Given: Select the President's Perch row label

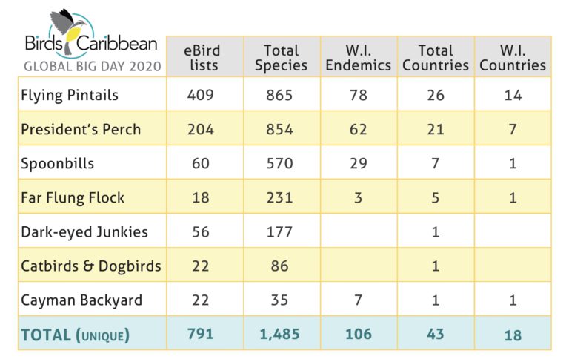Looking at the screenshot, I should click(x=80, y=129).
